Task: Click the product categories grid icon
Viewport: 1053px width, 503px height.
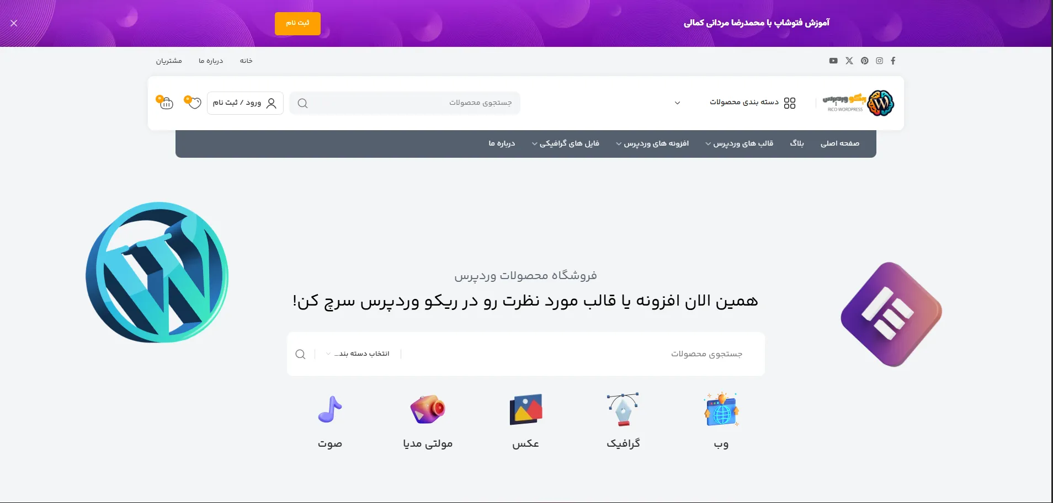Action: point(790,103)
